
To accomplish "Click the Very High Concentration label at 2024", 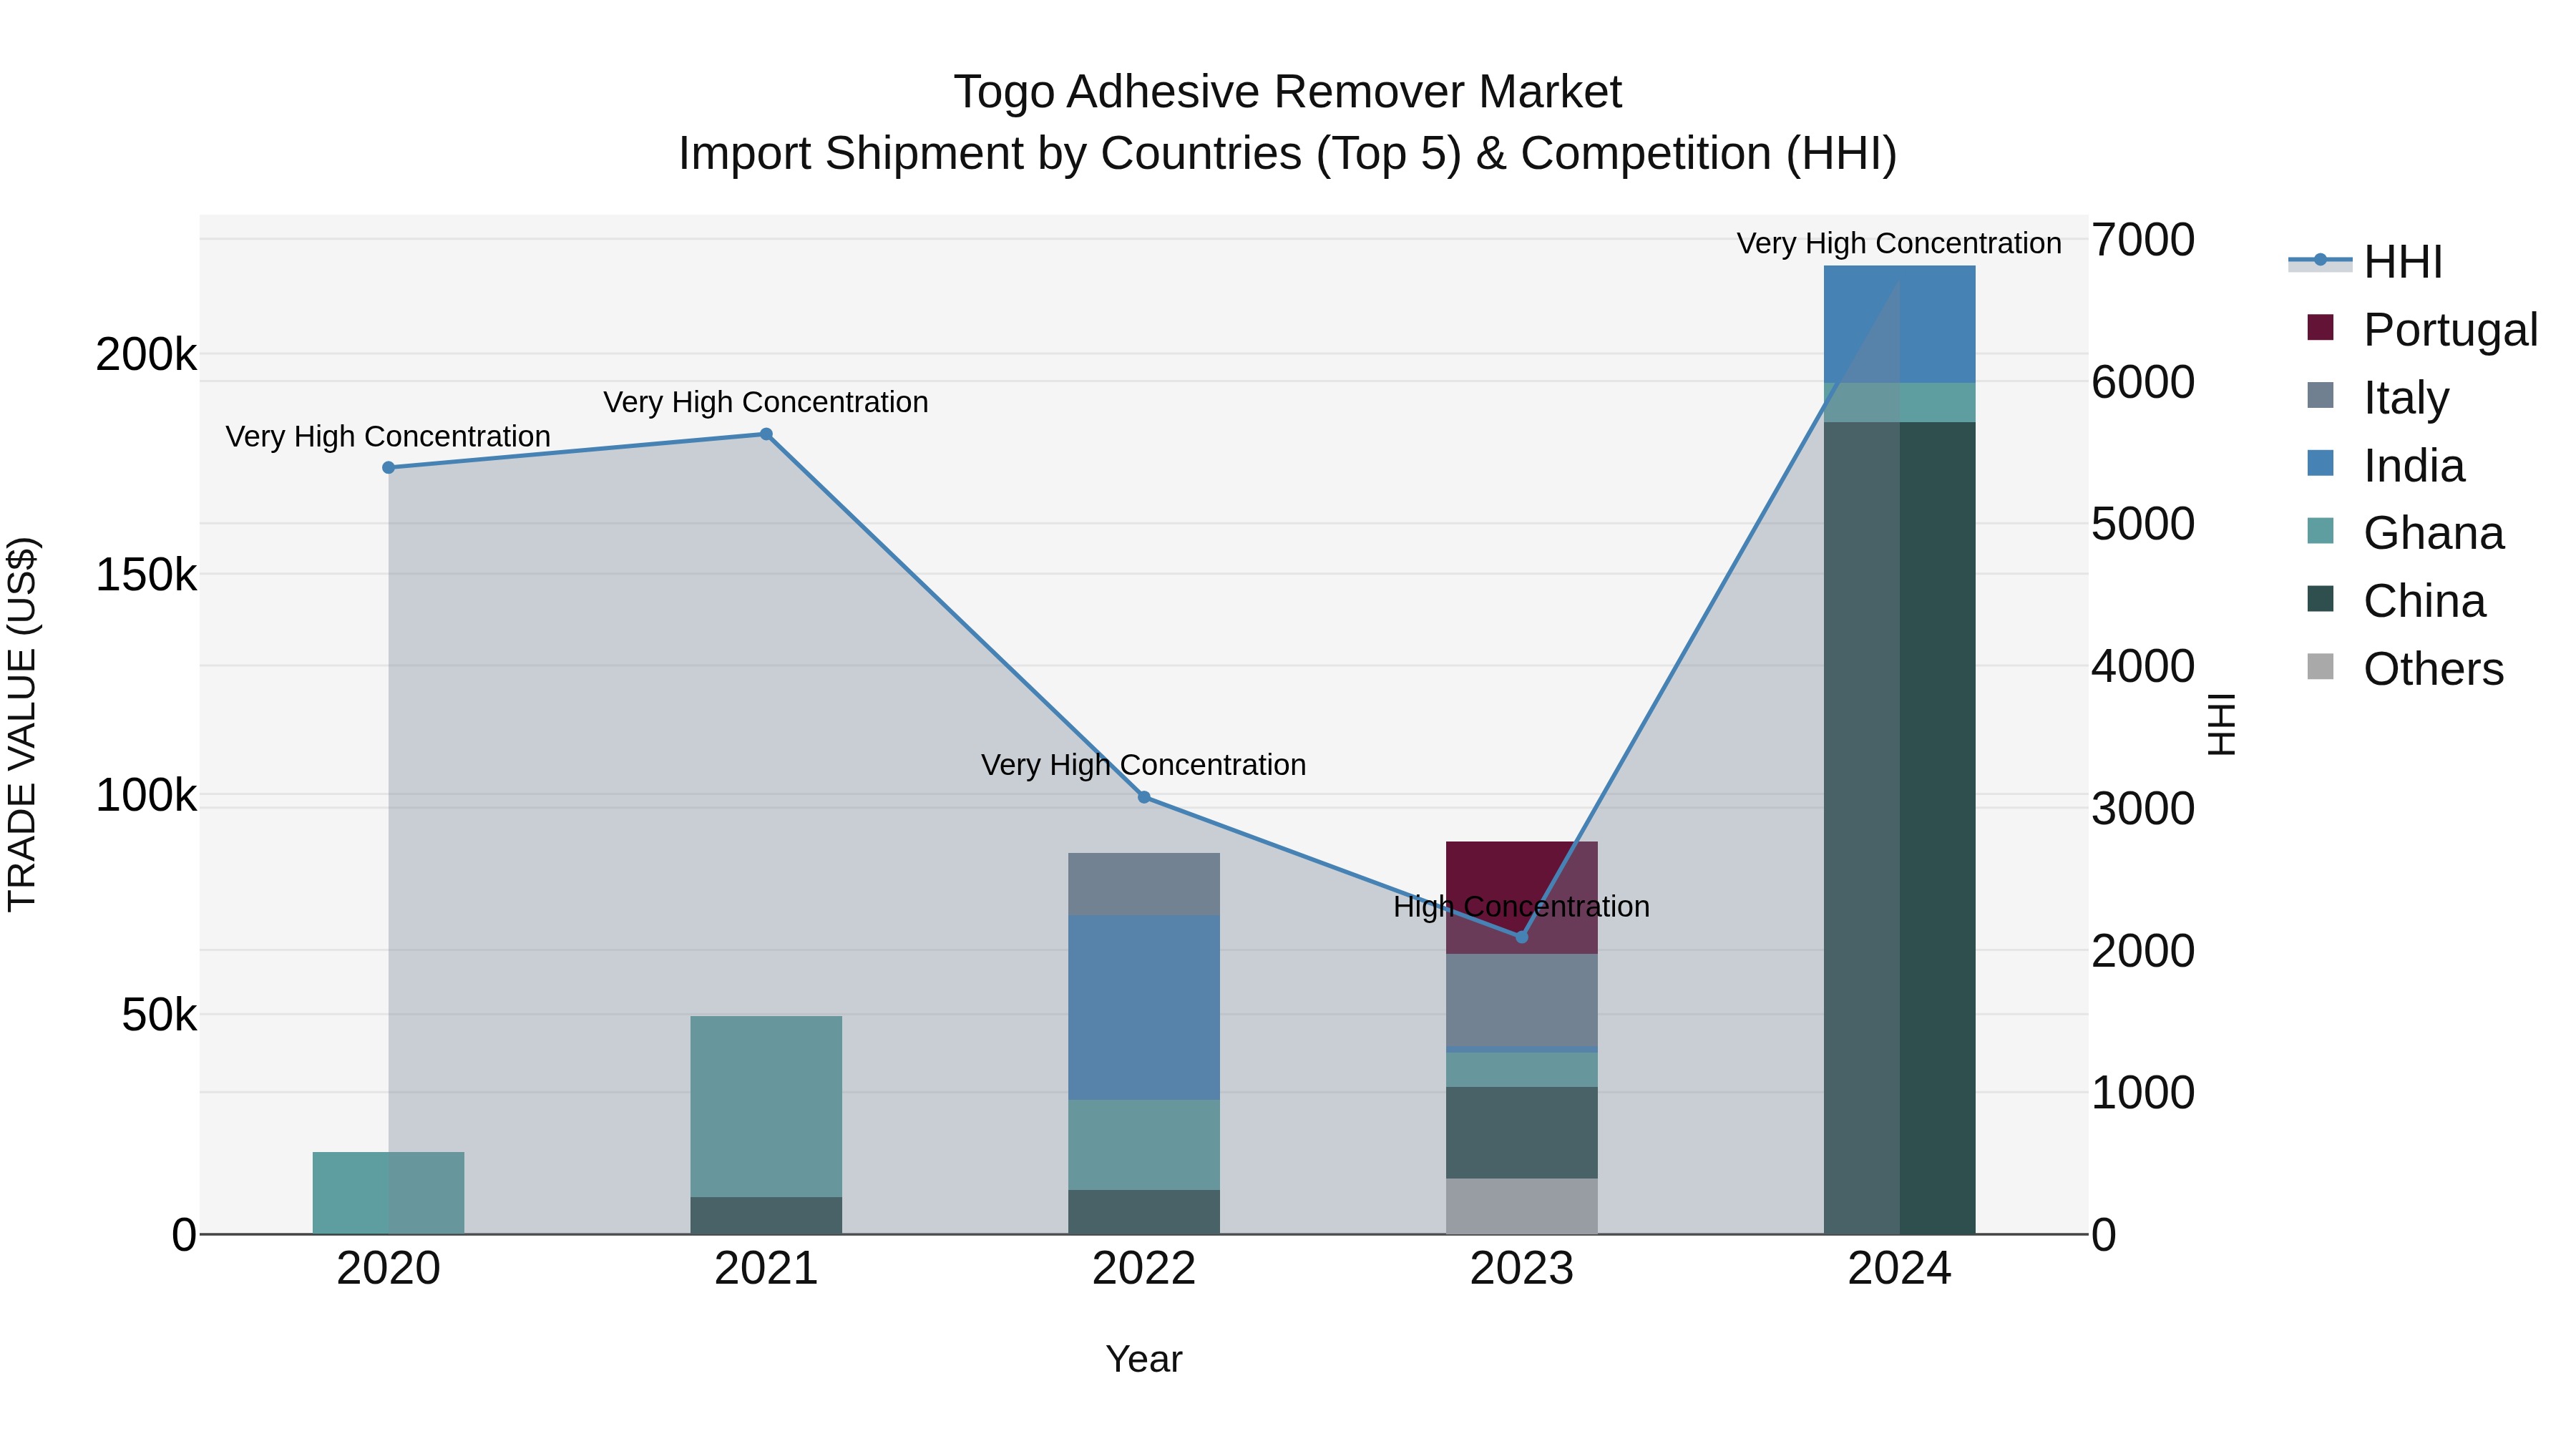I will pos(1899,243).
